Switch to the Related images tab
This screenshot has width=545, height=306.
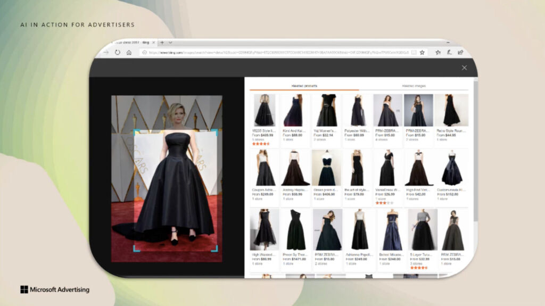pos(414,86)
